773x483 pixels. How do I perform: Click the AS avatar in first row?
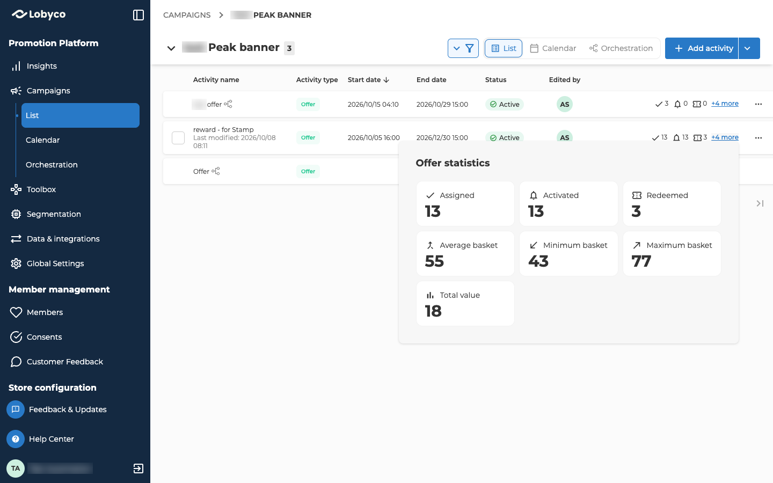click(x=565, y=104)
